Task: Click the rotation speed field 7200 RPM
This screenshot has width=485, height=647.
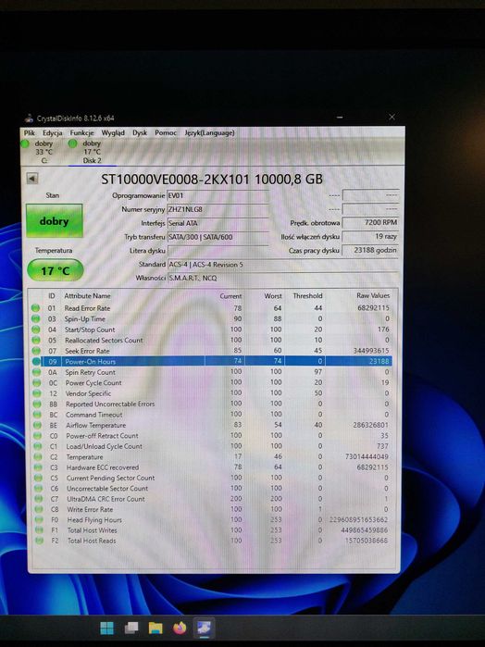Action: 370,222
